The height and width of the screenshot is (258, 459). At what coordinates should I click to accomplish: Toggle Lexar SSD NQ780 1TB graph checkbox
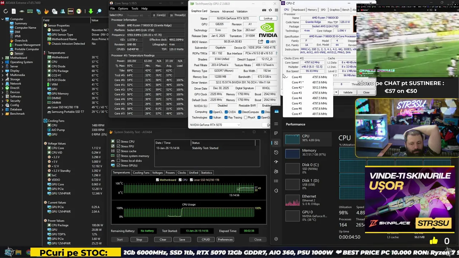191,180
